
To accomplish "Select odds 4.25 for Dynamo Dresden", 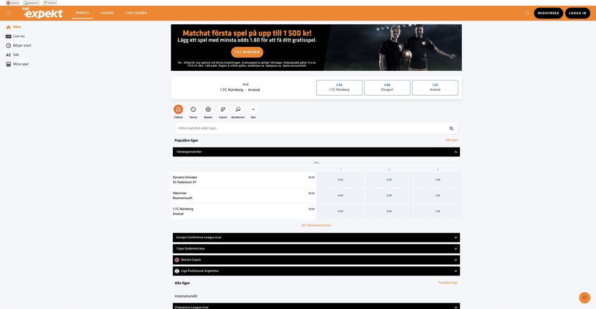I will pyautogui.click(x=340, y=179).
